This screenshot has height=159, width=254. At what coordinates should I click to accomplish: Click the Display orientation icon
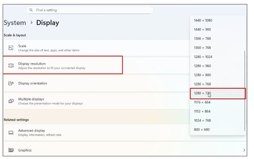[x=11, y=83]
